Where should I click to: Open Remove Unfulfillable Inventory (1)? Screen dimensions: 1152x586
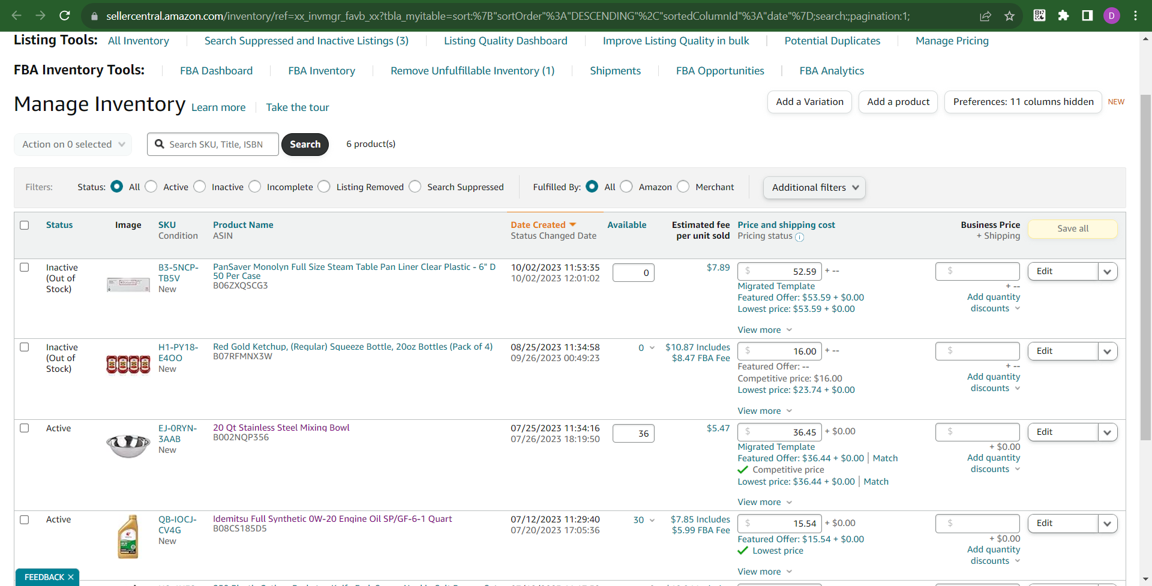pos(473,71)
